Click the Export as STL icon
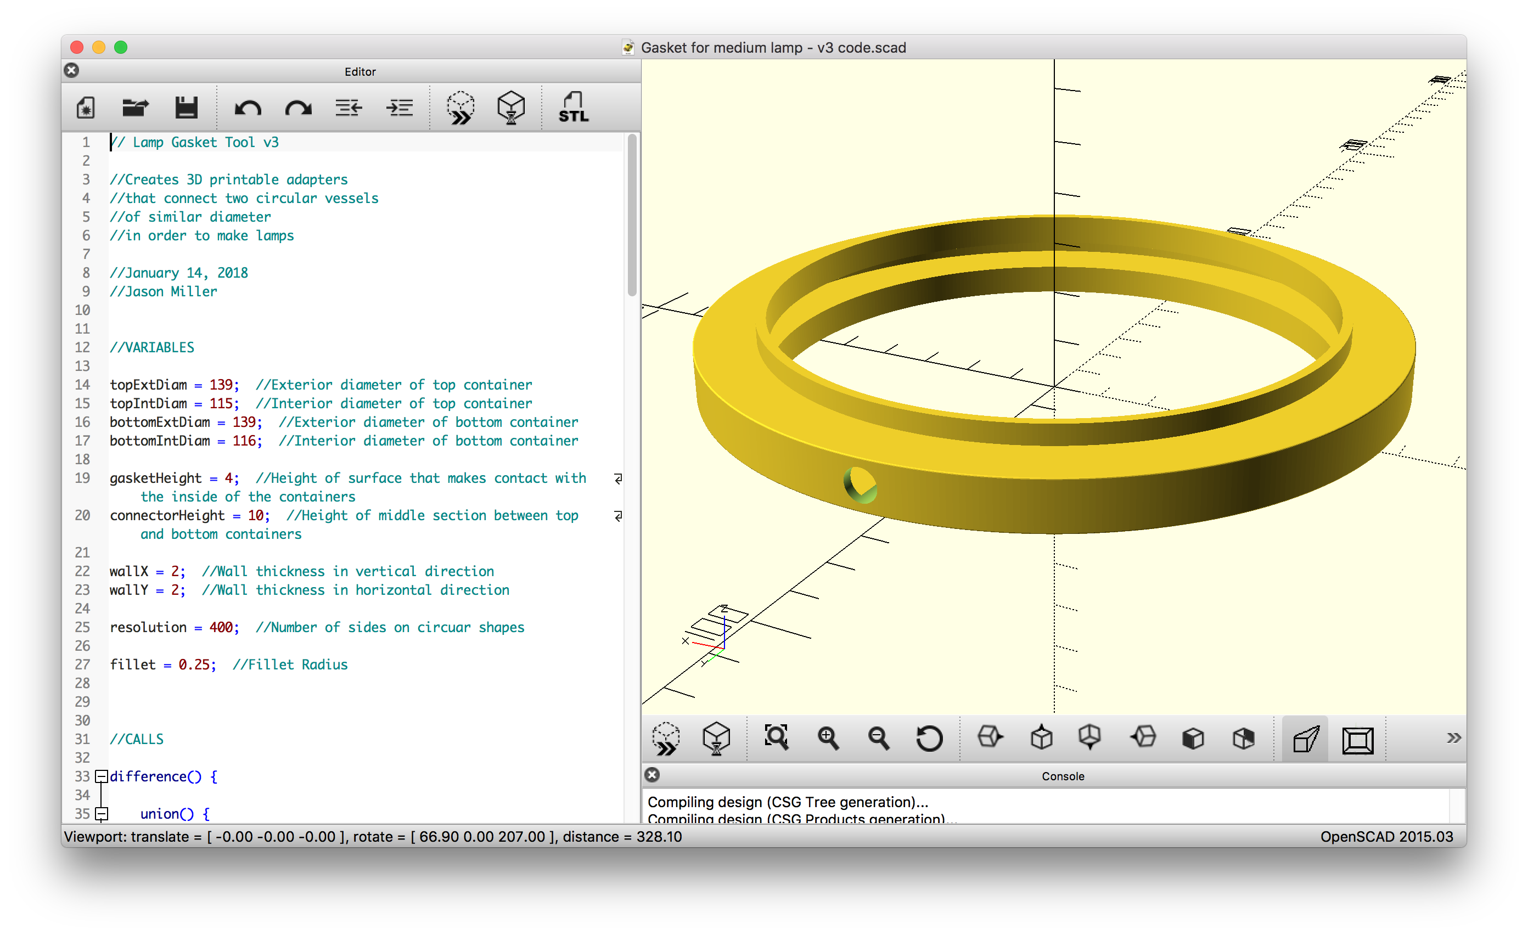Viewport: 1528px width, 935px height. (573, 108)
